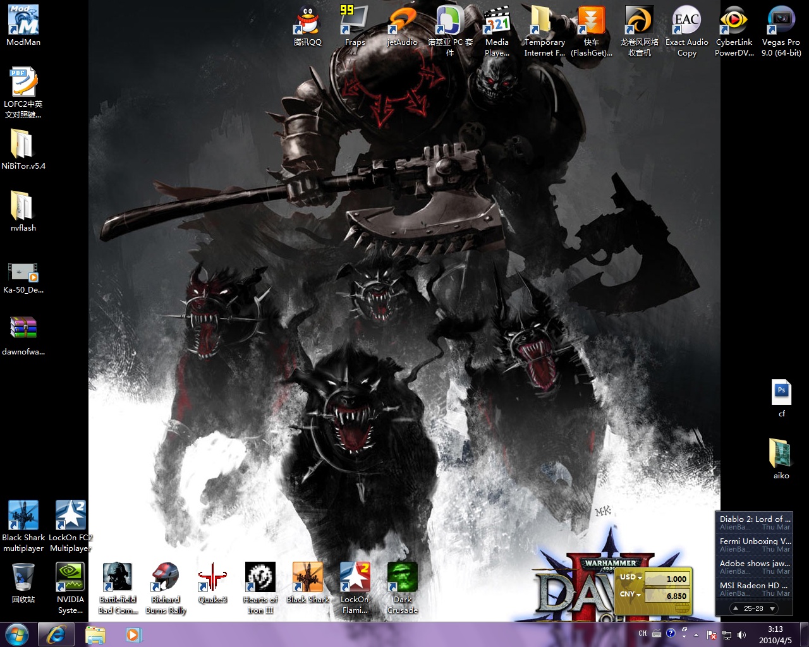Click the CH input language indicator
This screenshot has width=809, height=647.
point(642,634)
